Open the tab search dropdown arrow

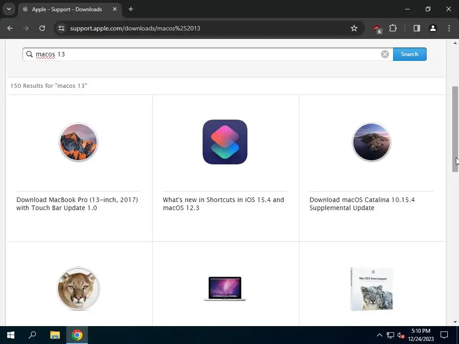pyautogui.click(x=9, y=9)
